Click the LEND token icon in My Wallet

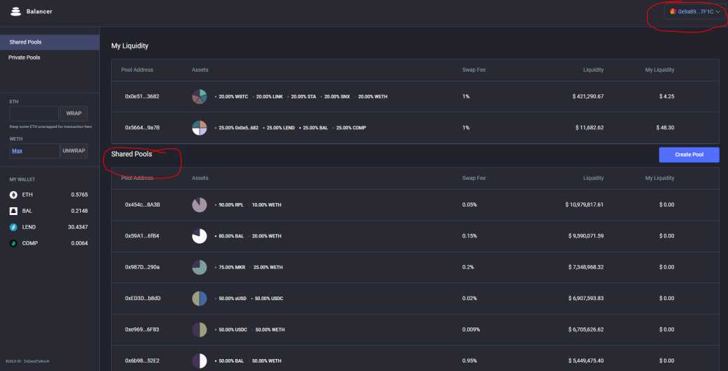(x=13, y=227)
